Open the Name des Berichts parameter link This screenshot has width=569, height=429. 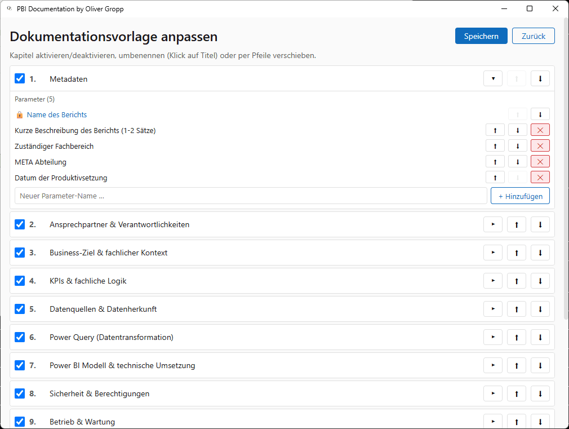pos(57,115)
